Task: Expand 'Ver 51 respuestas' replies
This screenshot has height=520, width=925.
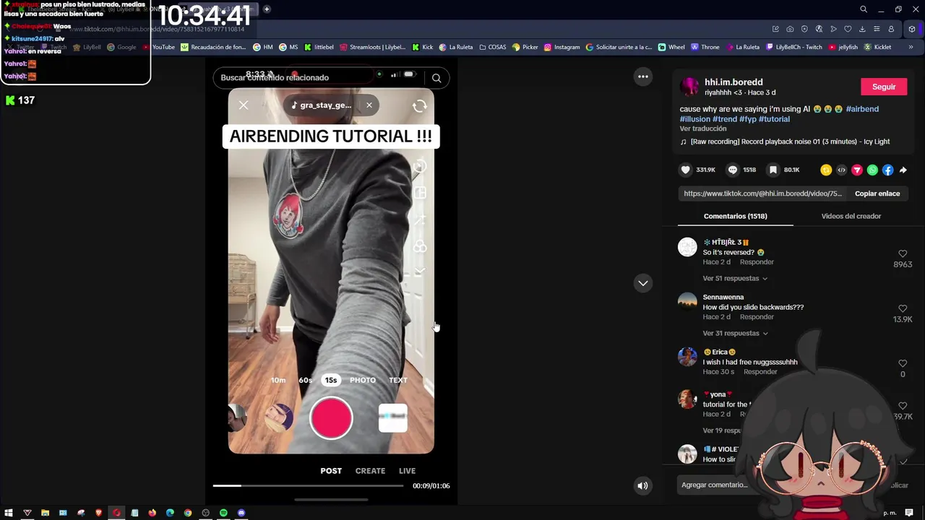Action: pos(735,278)
